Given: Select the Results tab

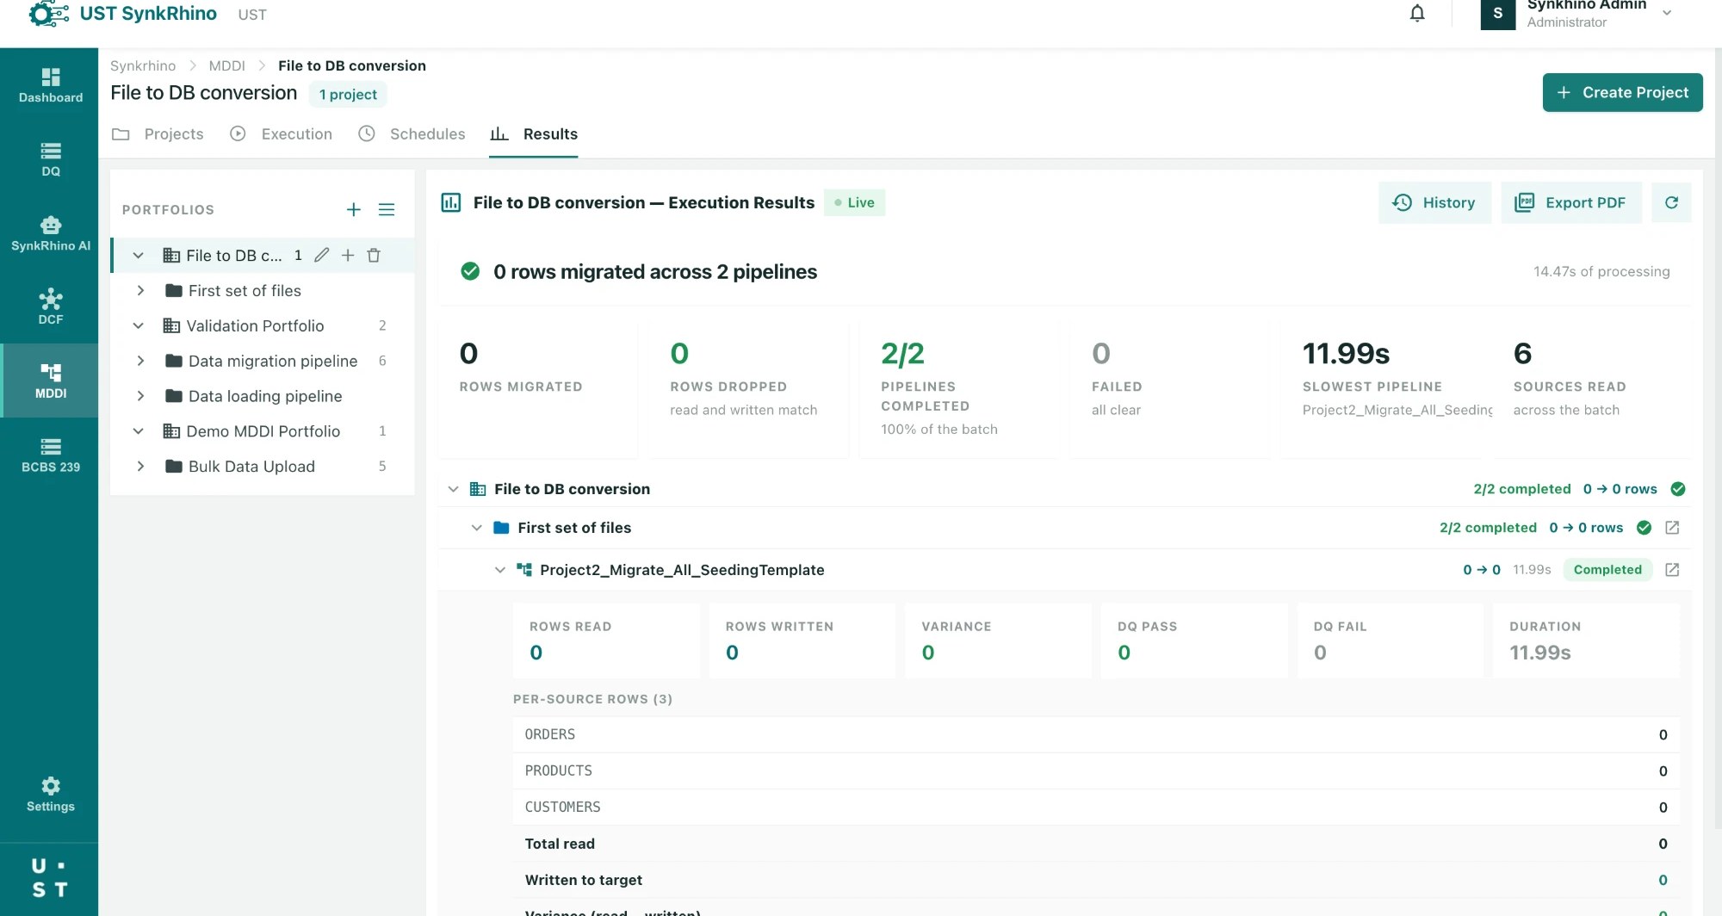Looking at the screenshot, I should (533, 134).
